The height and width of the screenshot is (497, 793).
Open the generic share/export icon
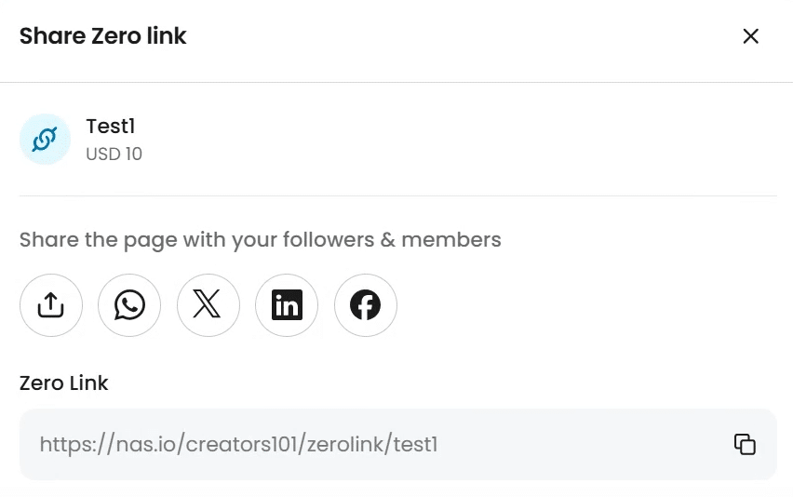(x=51, y=304)
